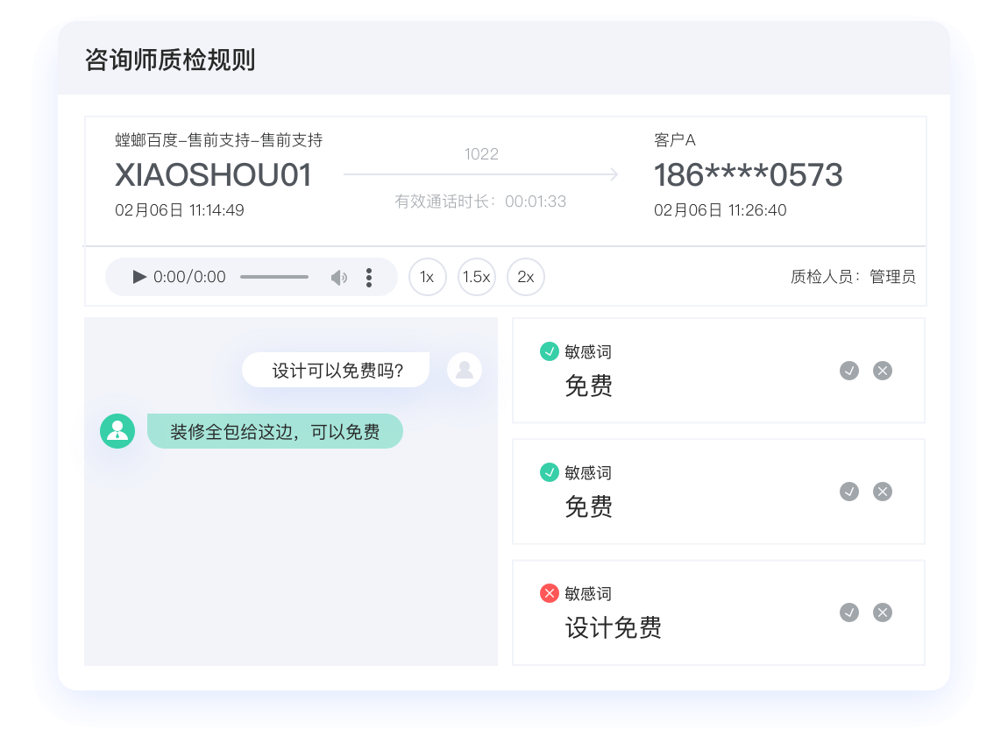
Task: Click the audio progress bar
Action: tap(274, 277)
